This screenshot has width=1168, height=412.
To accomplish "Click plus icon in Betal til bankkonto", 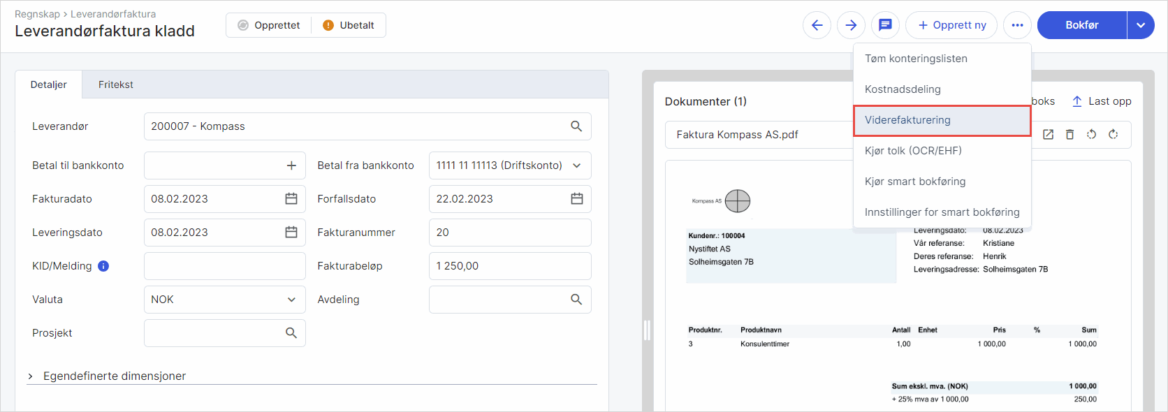I will [x=291, y=165].
